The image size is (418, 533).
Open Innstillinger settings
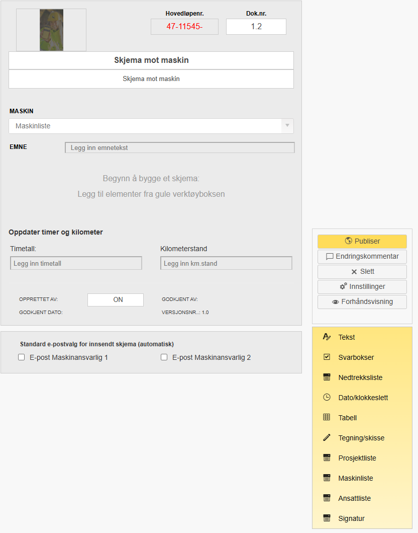(362, 287)
